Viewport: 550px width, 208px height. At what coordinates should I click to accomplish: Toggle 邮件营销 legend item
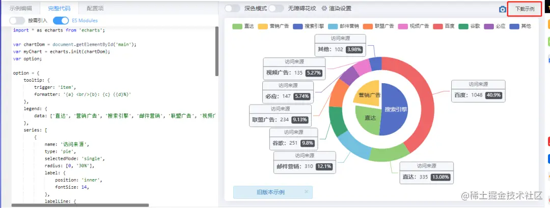coord(343,26)
